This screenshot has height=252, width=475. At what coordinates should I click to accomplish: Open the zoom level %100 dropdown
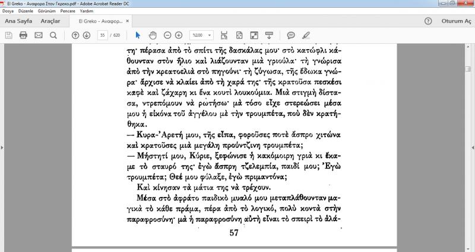[201, 35]
